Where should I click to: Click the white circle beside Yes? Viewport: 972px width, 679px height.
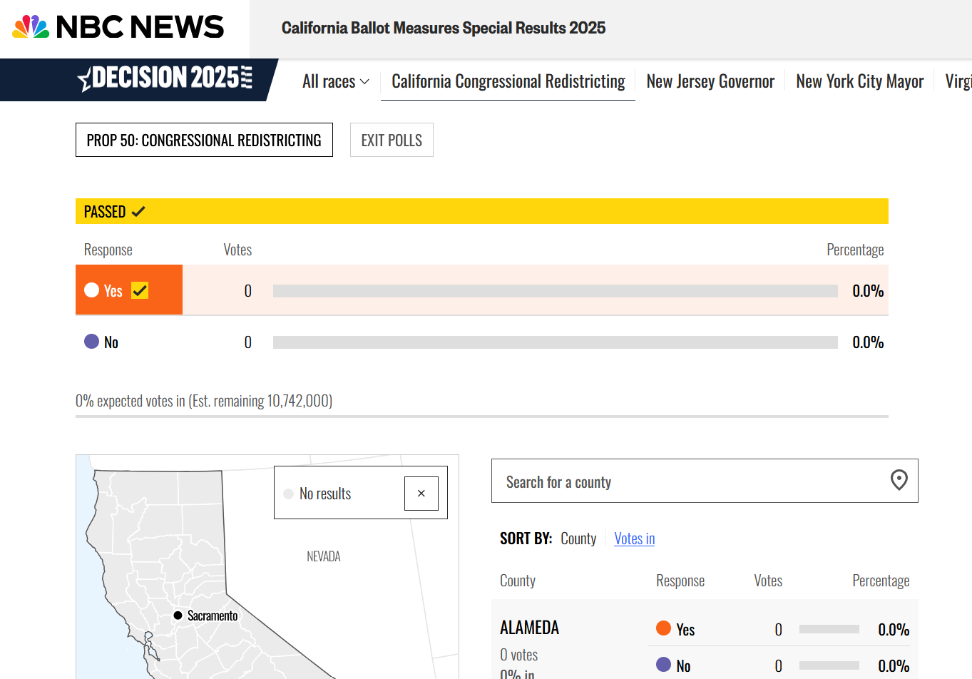point(91,290)
